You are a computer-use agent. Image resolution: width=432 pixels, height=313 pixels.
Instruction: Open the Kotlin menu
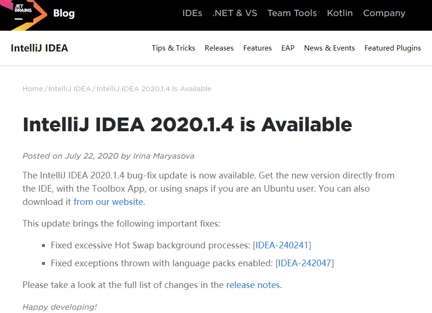[340, 13]
